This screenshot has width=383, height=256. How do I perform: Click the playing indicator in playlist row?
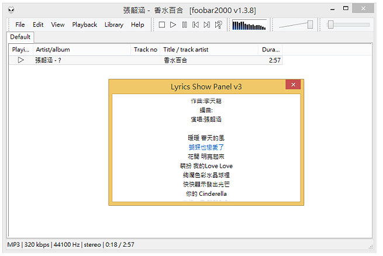[x=21, y=60]
